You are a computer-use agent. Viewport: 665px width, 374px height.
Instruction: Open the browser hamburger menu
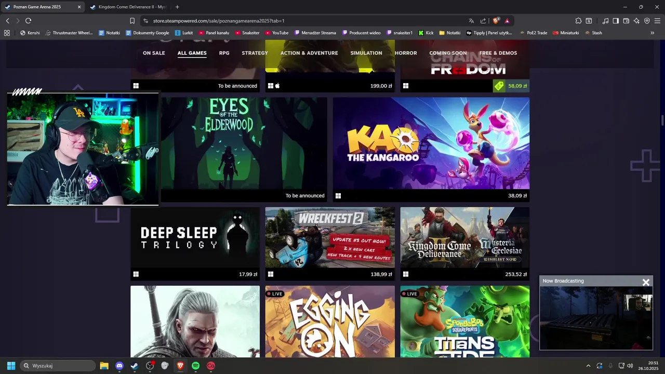[657, 21]
